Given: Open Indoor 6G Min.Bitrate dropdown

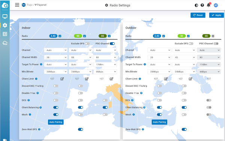Looking at the screenshot, I should 105,72.
